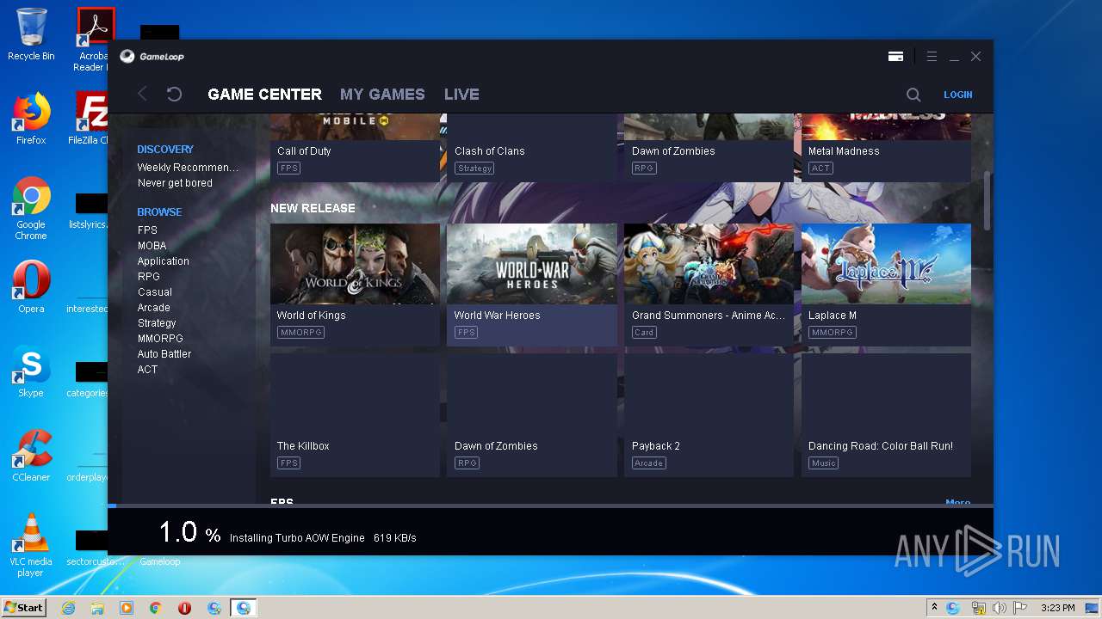The image size is (1102, 619).
Task: Go back with the arrow icon
Action: click(x=143, y=94)
